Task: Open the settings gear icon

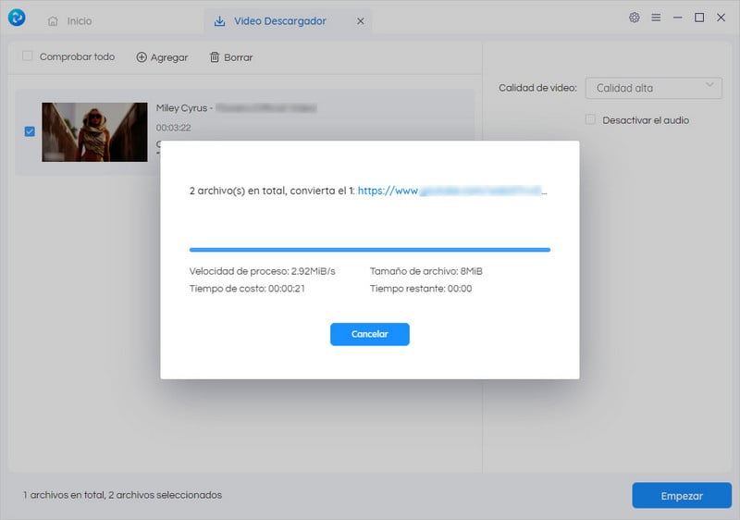Action: (x=635, y=18)
